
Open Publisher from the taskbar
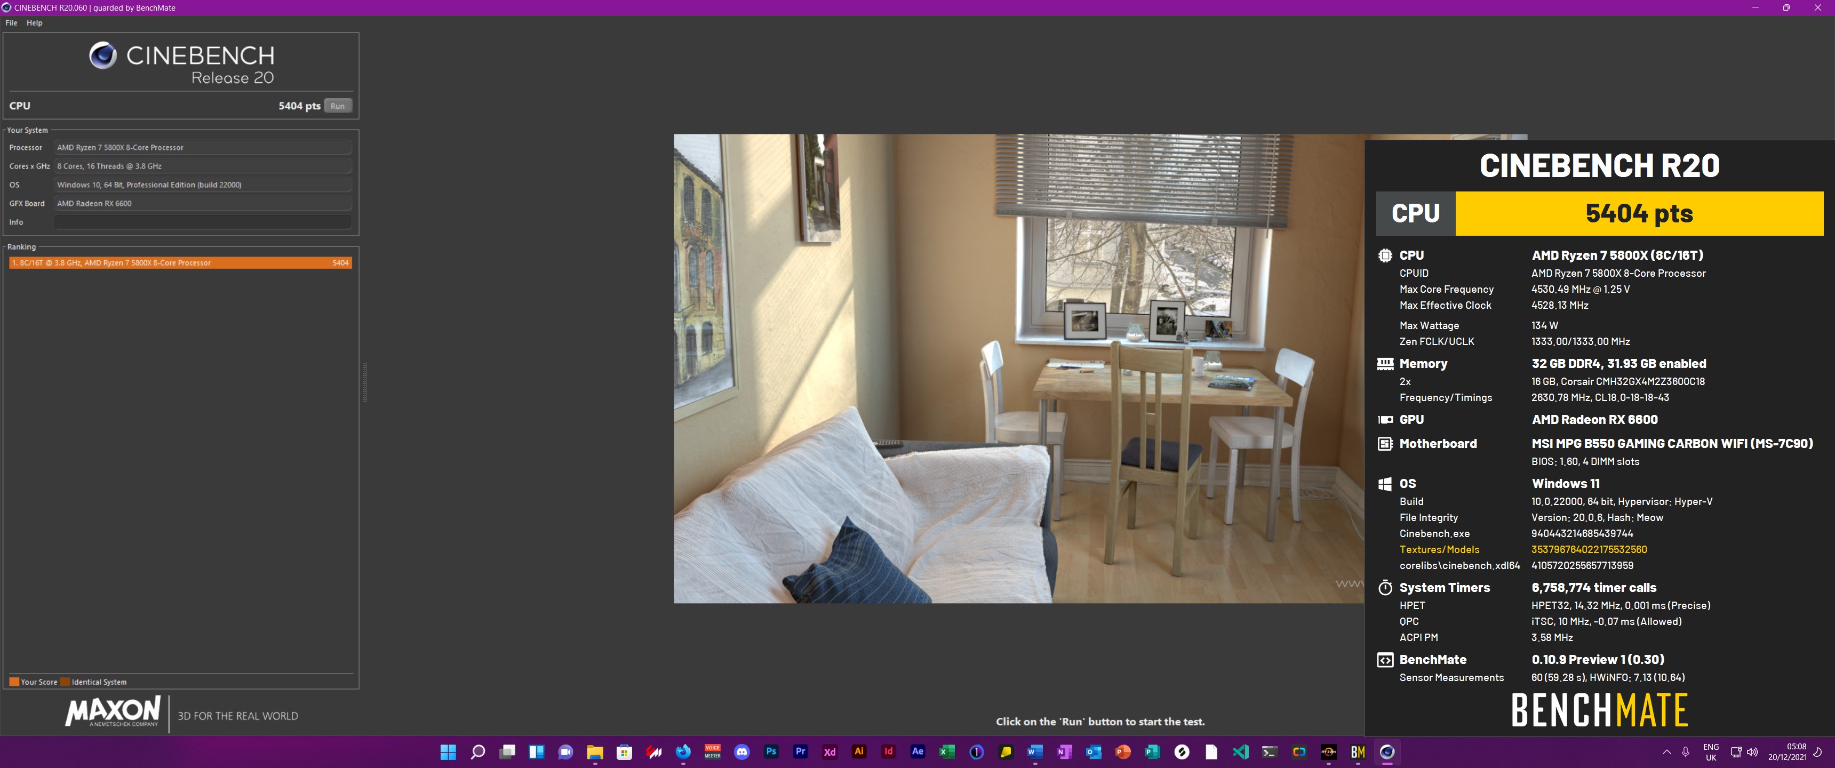[1152, 751]
